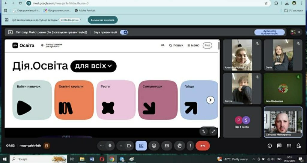Click the Зупинити презентацію button
The width and height of the screenshot is (307, 163).
click(270, 32)
